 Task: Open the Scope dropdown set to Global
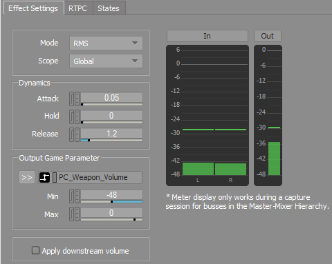coord(106,61)
